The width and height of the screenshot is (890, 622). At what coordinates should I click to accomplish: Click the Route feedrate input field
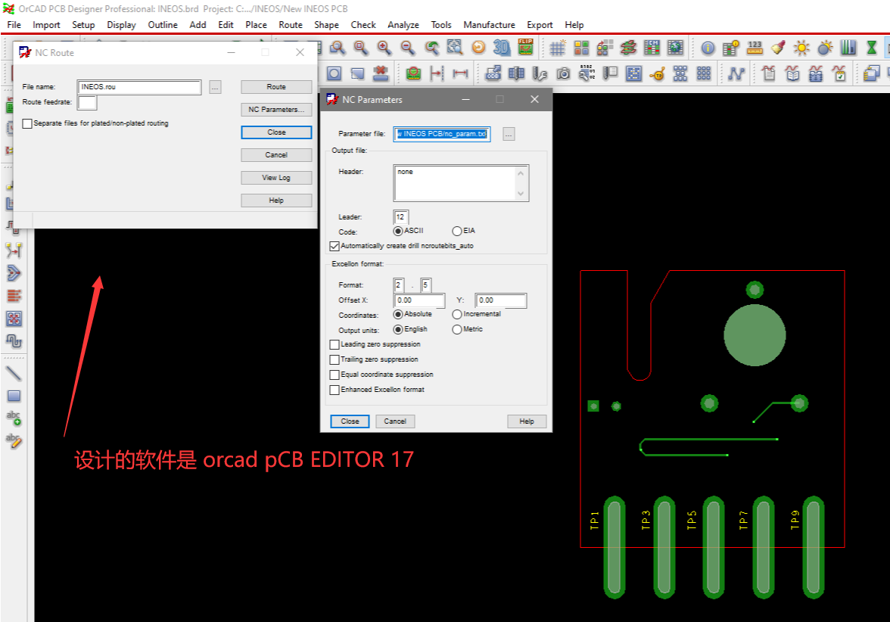tap(88, 103)
